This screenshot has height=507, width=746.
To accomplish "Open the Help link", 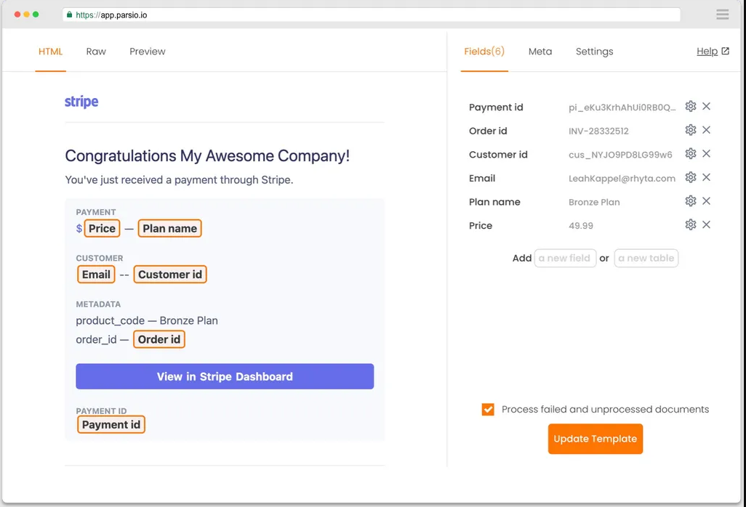I will pyautogui.click(x=712, y=52).
